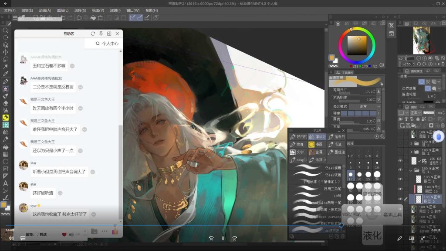Select the Zoom magnifier tool
446x251 pixels.
5,30
